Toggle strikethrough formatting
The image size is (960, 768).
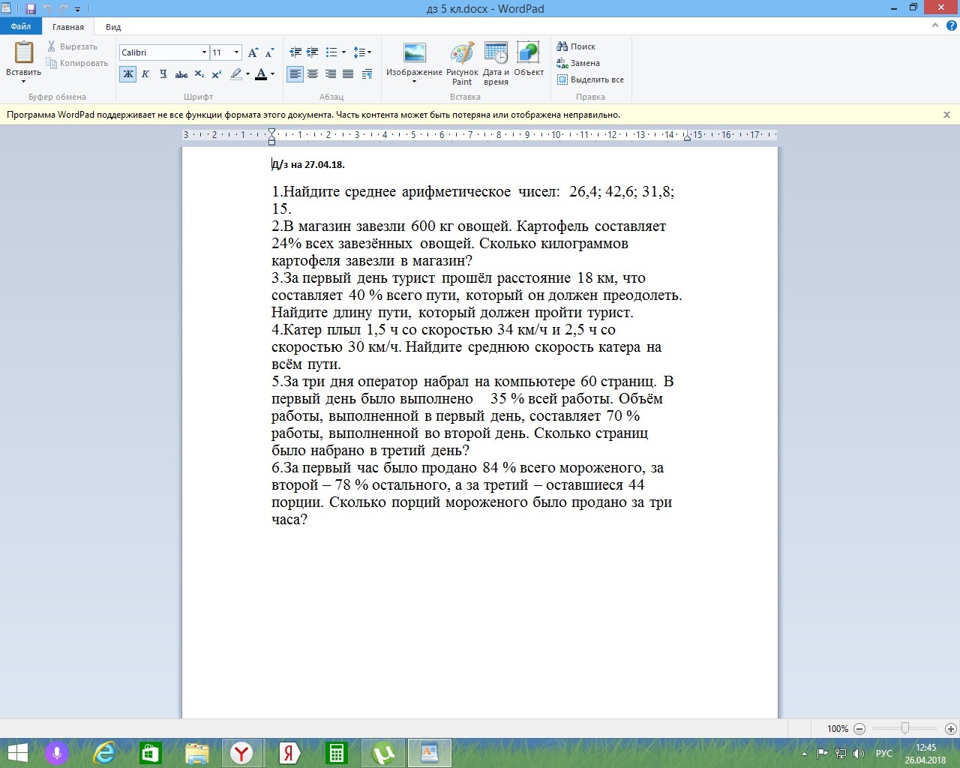click(x=181, y=74)
